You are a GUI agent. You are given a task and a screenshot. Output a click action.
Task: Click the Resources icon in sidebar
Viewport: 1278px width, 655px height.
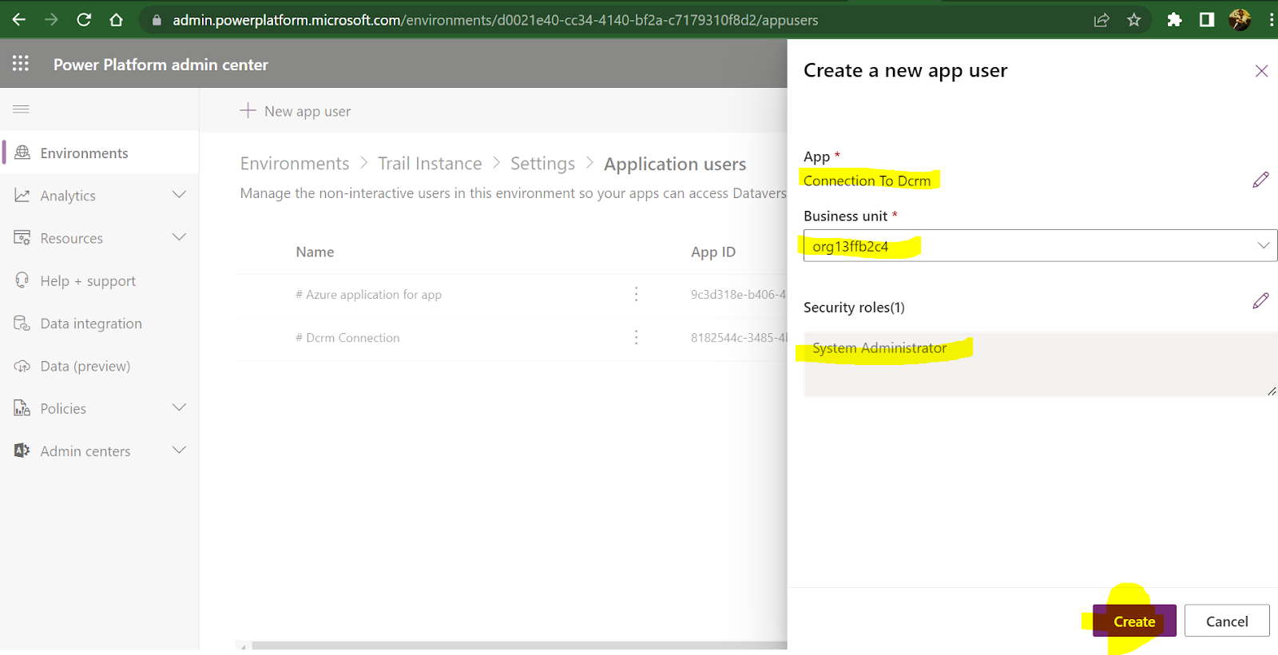click(22, 238)
